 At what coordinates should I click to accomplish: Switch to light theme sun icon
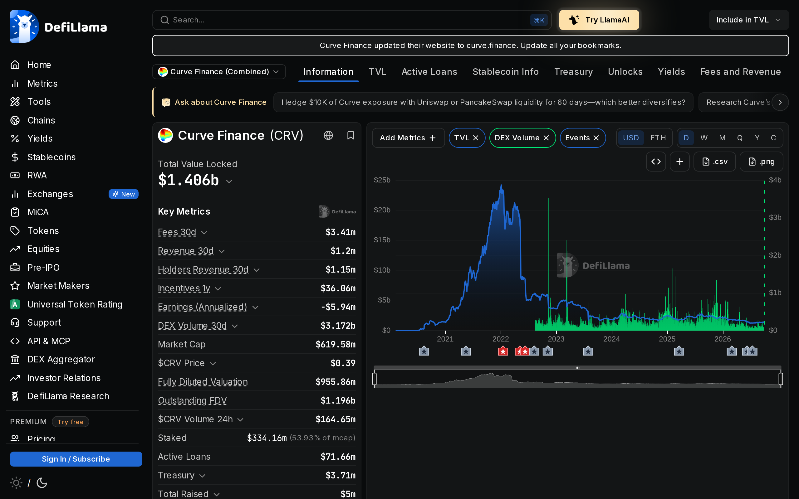click(16, 483)
